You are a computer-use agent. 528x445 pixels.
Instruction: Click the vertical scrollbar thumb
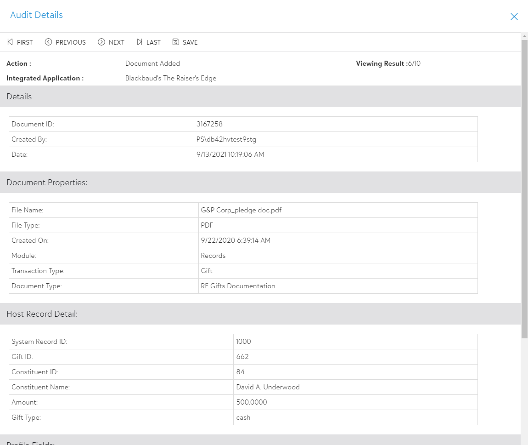pos(524,189)
